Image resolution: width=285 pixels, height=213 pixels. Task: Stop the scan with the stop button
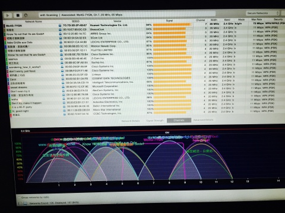click(18, 15)
